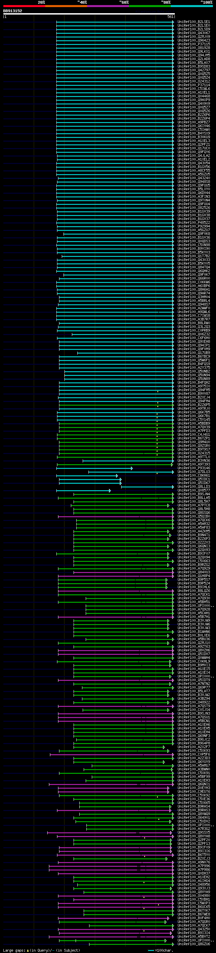Select hit label UniRef100_A9TTL0
Viewport: 216px width, 953px height.
coord(194,457)
